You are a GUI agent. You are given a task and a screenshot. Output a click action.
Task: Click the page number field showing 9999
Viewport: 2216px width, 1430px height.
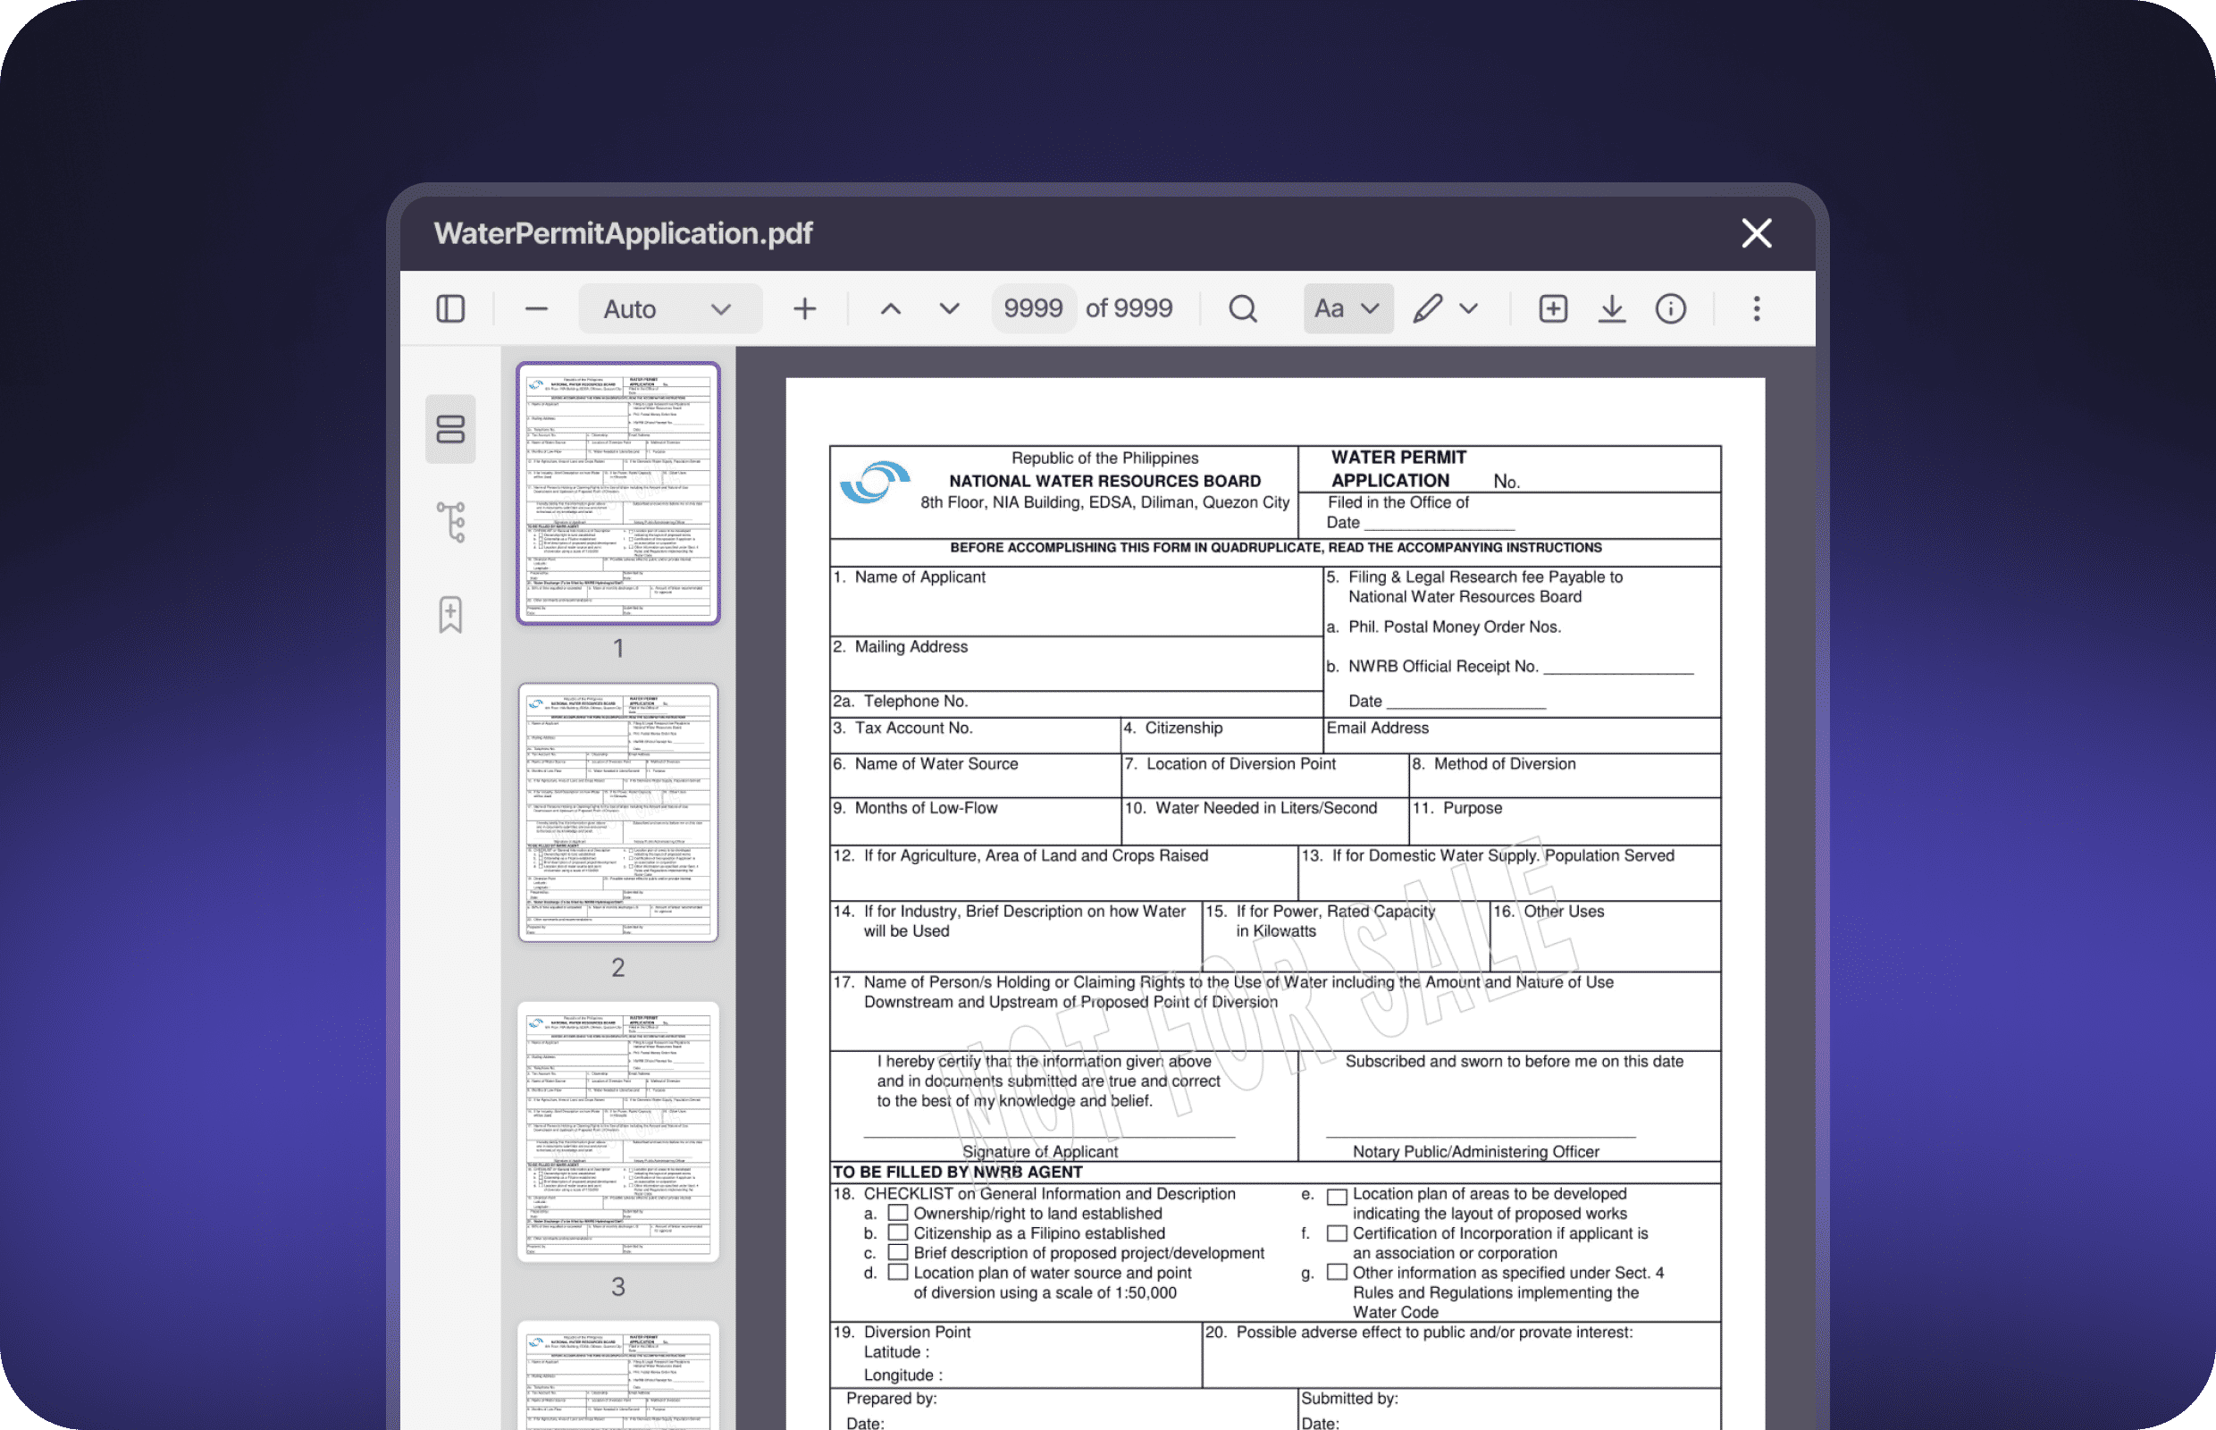click(1033, 308)
